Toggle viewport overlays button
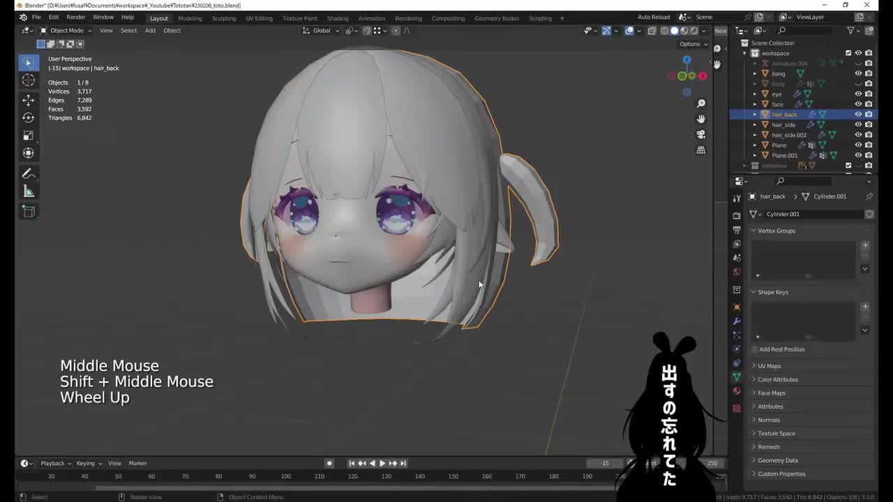893x502 pixels. click(x=629, y=31)
